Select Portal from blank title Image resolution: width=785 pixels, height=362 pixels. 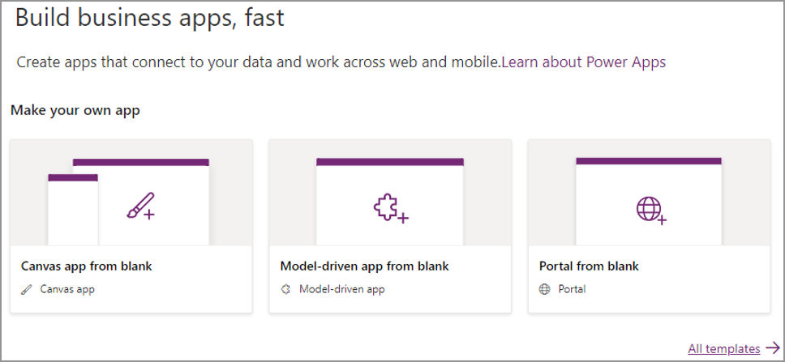tap(589, 266)
